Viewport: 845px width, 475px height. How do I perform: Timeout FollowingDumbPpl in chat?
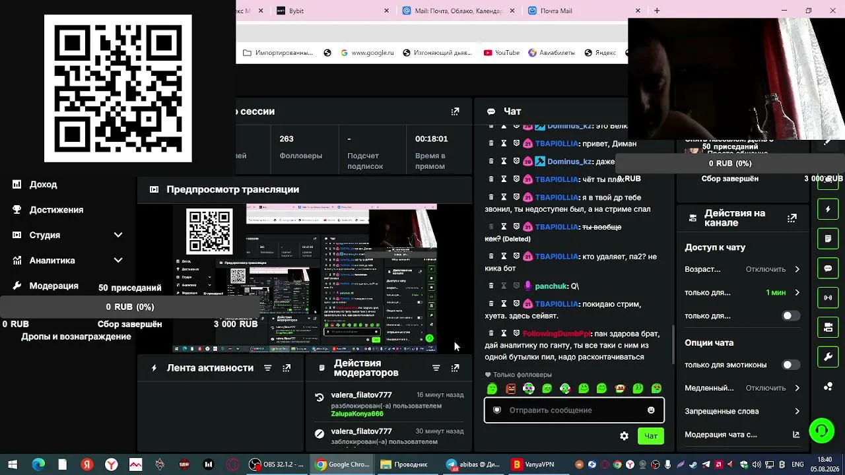[x=504, y=333]
